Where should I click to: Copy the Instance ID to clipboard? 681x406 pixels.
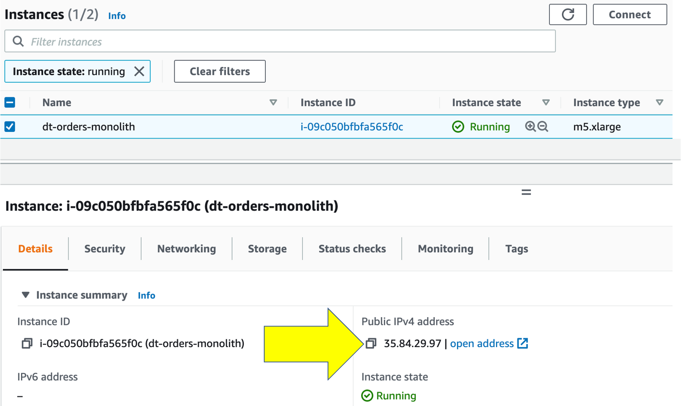tap(27, 343)
